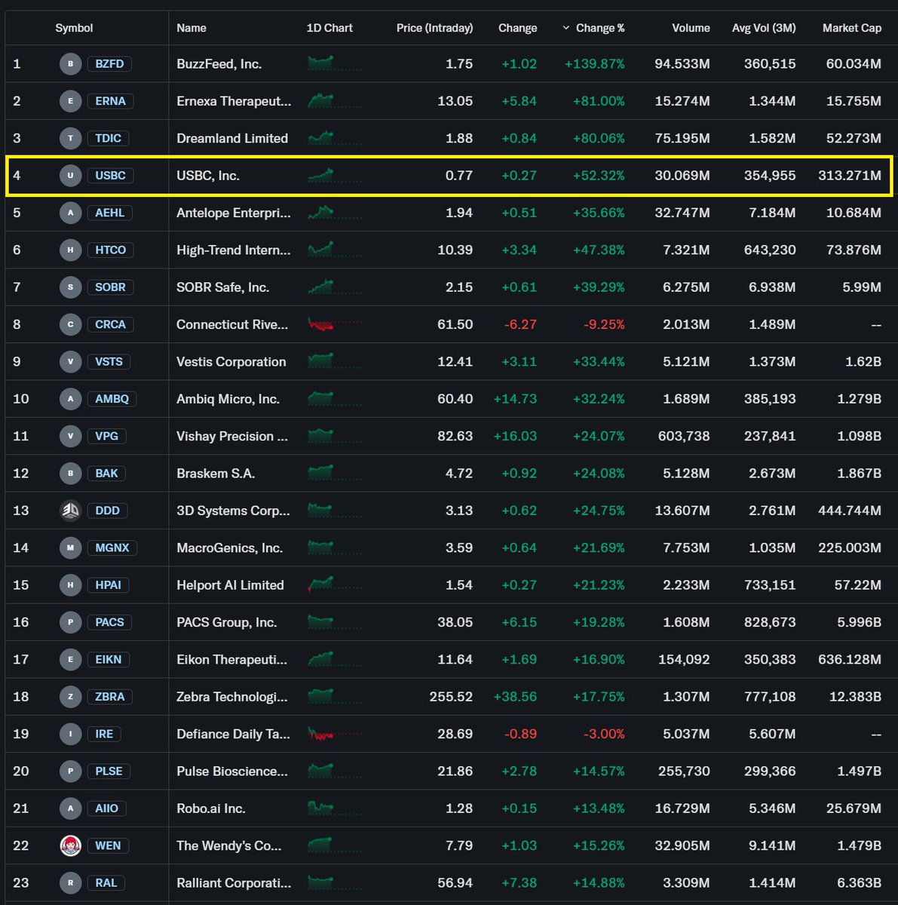Click the RAL round logo icon
This screenshot has width=898, height=905.
(x=71, y=882)
